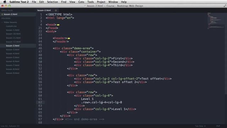Open custom.css in the sidebar
The width and height of the screenshot is (227, 128).
(11, 26)
